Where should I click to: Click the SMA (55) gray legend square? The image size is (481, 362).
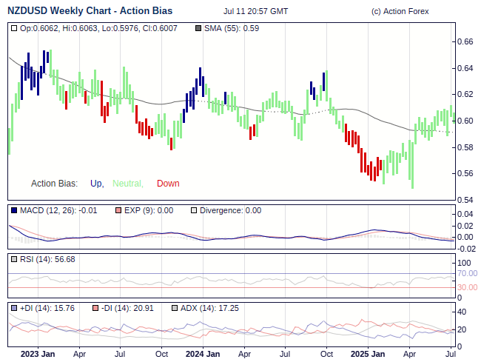198,28
